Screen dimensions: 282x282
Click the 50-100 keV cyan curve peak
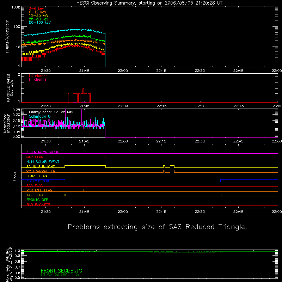pos(75,29)
